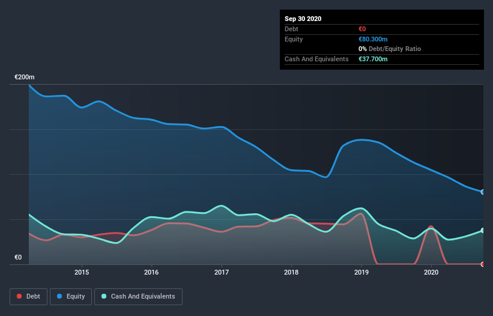
Task: Click the 2016 x-axis label
Action: 151,272
